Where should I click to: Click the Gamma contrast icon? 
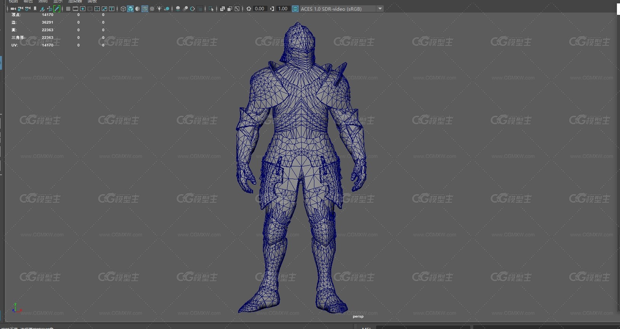tap(272, 9)
